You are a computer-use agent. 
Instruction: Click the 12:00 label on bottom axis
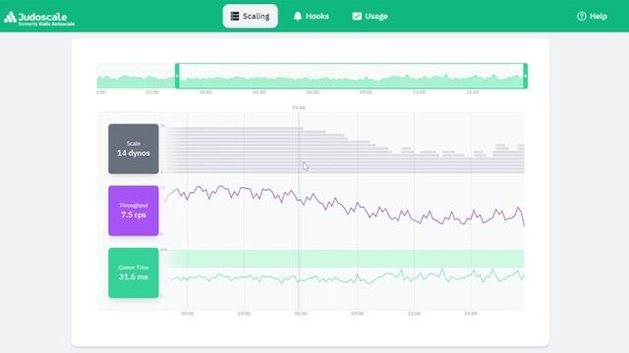[x=414, y=314]
